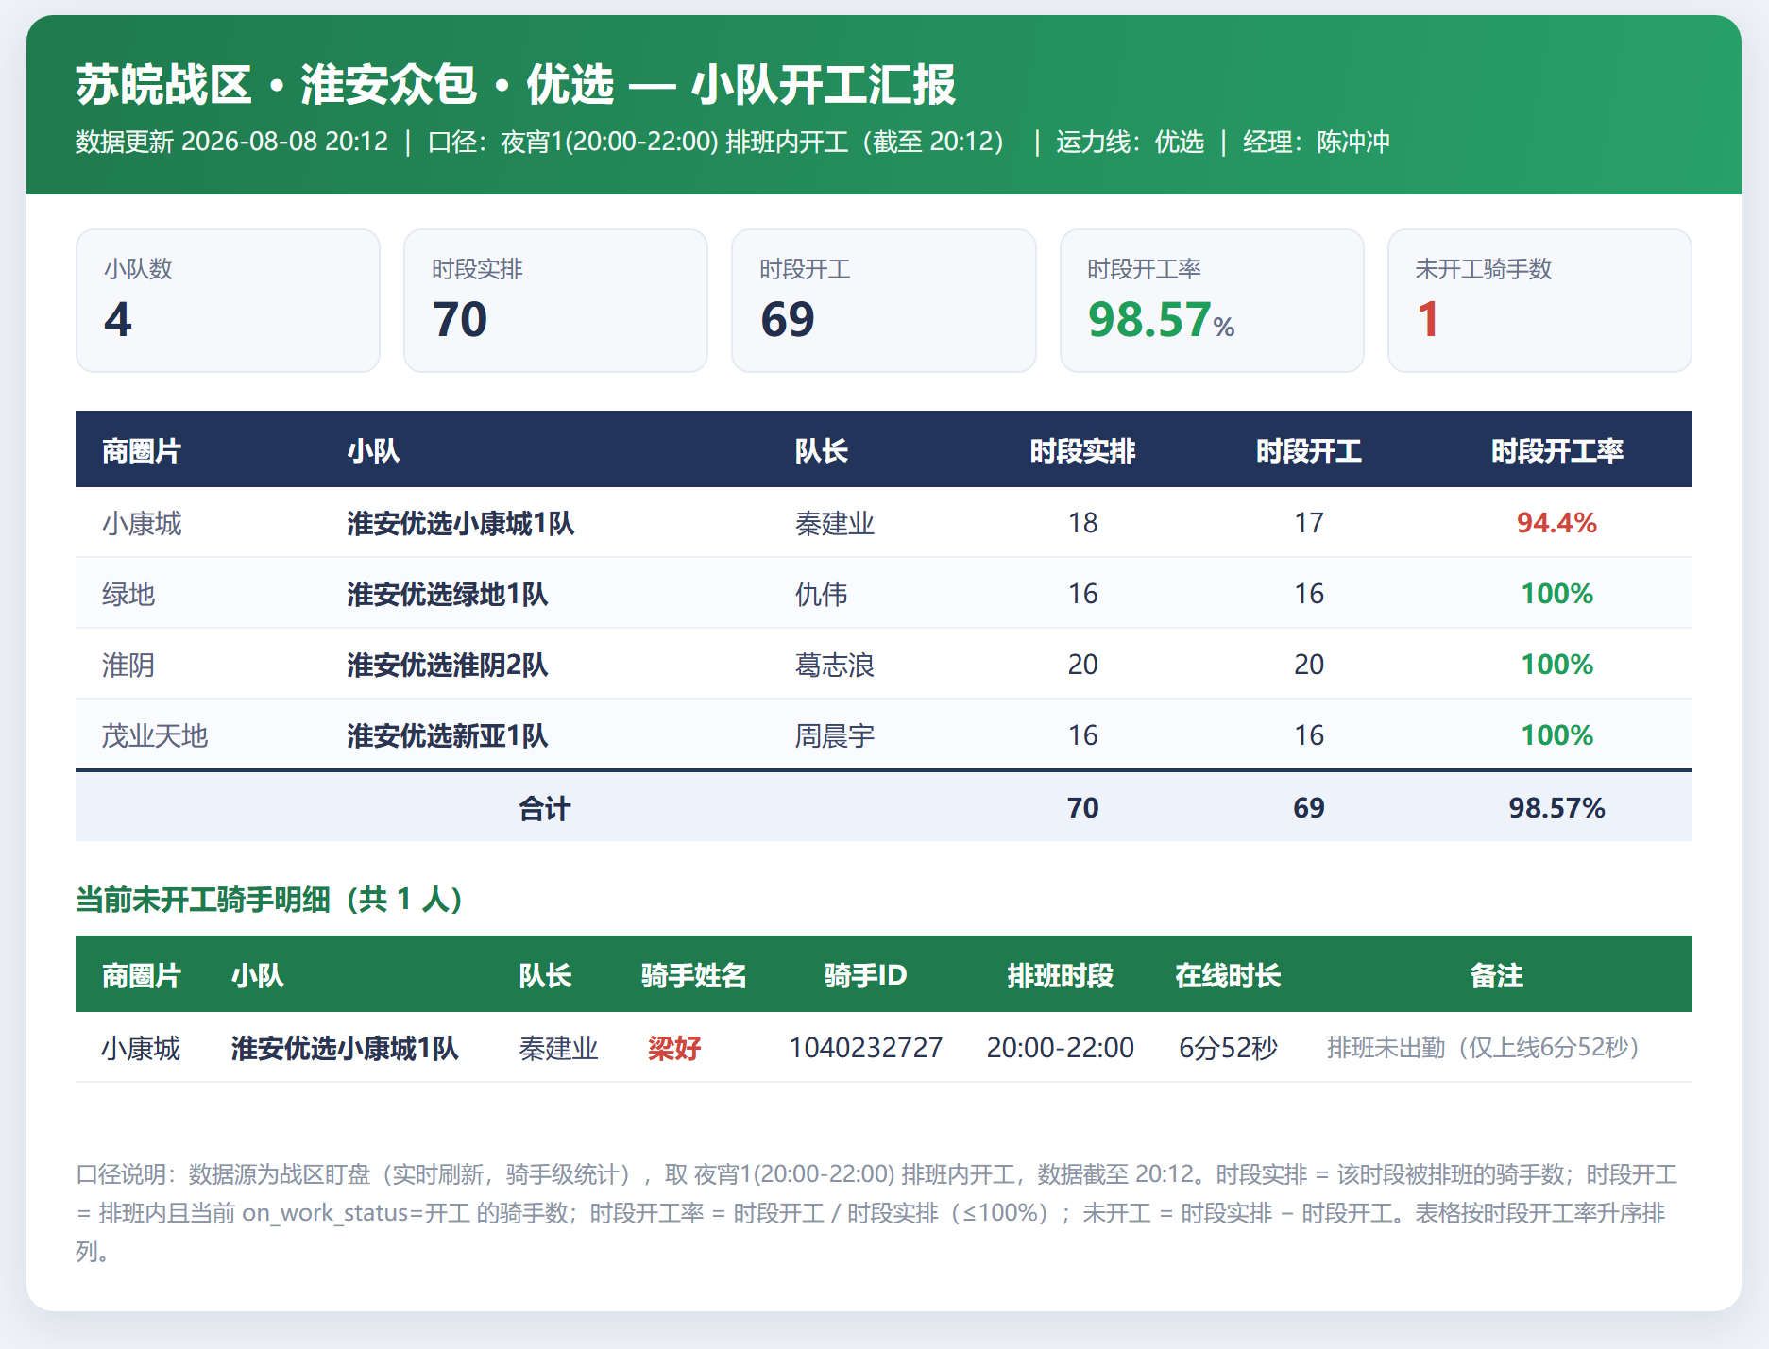Click 备注 column header
1769x1349 pixels.
pyautogui.click(x=1496, y=975)
